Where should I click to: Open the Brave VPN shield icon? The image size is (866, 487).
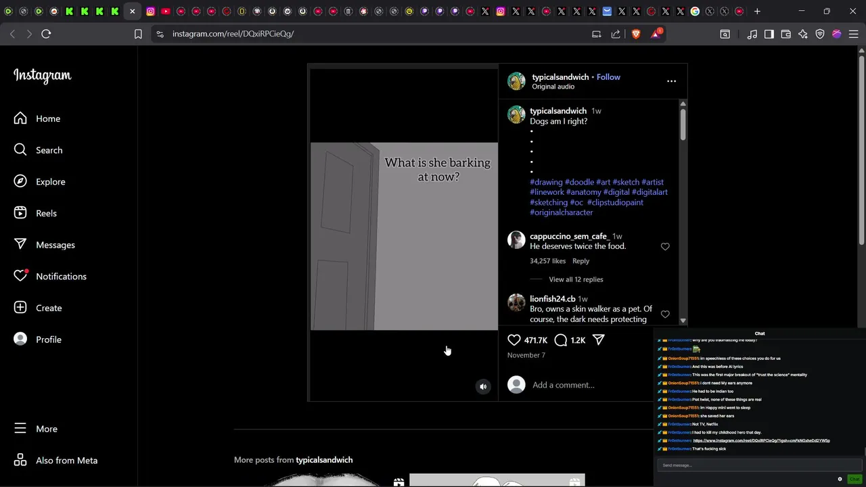(820, 34)
